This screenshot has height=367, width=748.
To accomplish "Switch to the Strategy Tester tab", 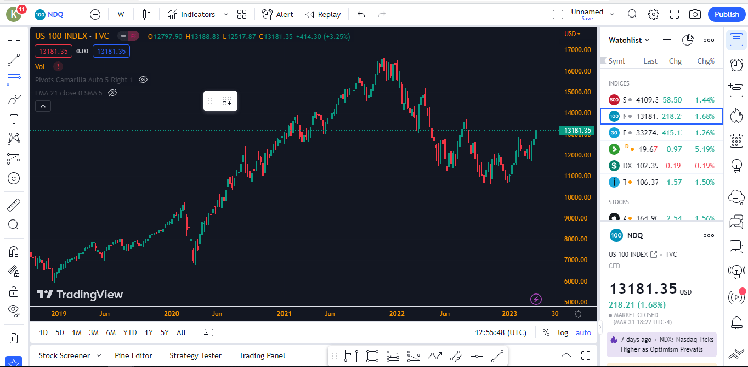I will (x=195, y=355).
